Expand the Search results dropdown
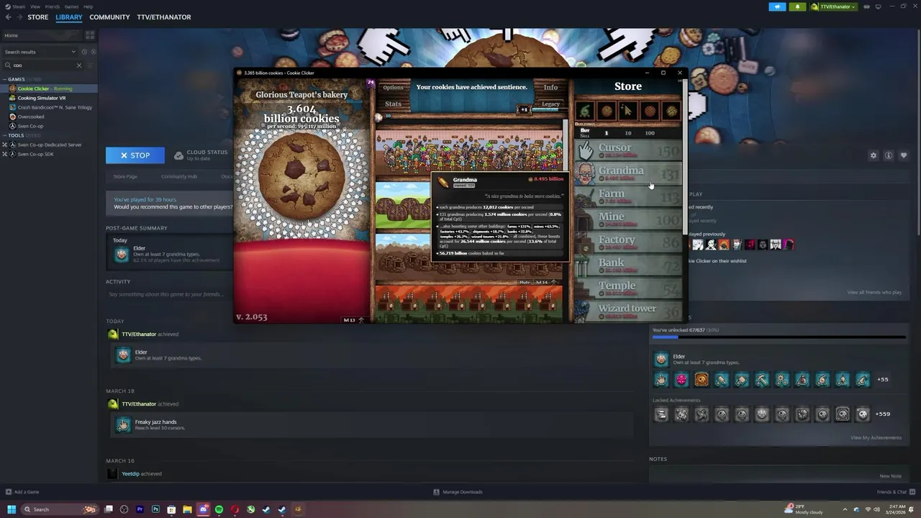 40,52
